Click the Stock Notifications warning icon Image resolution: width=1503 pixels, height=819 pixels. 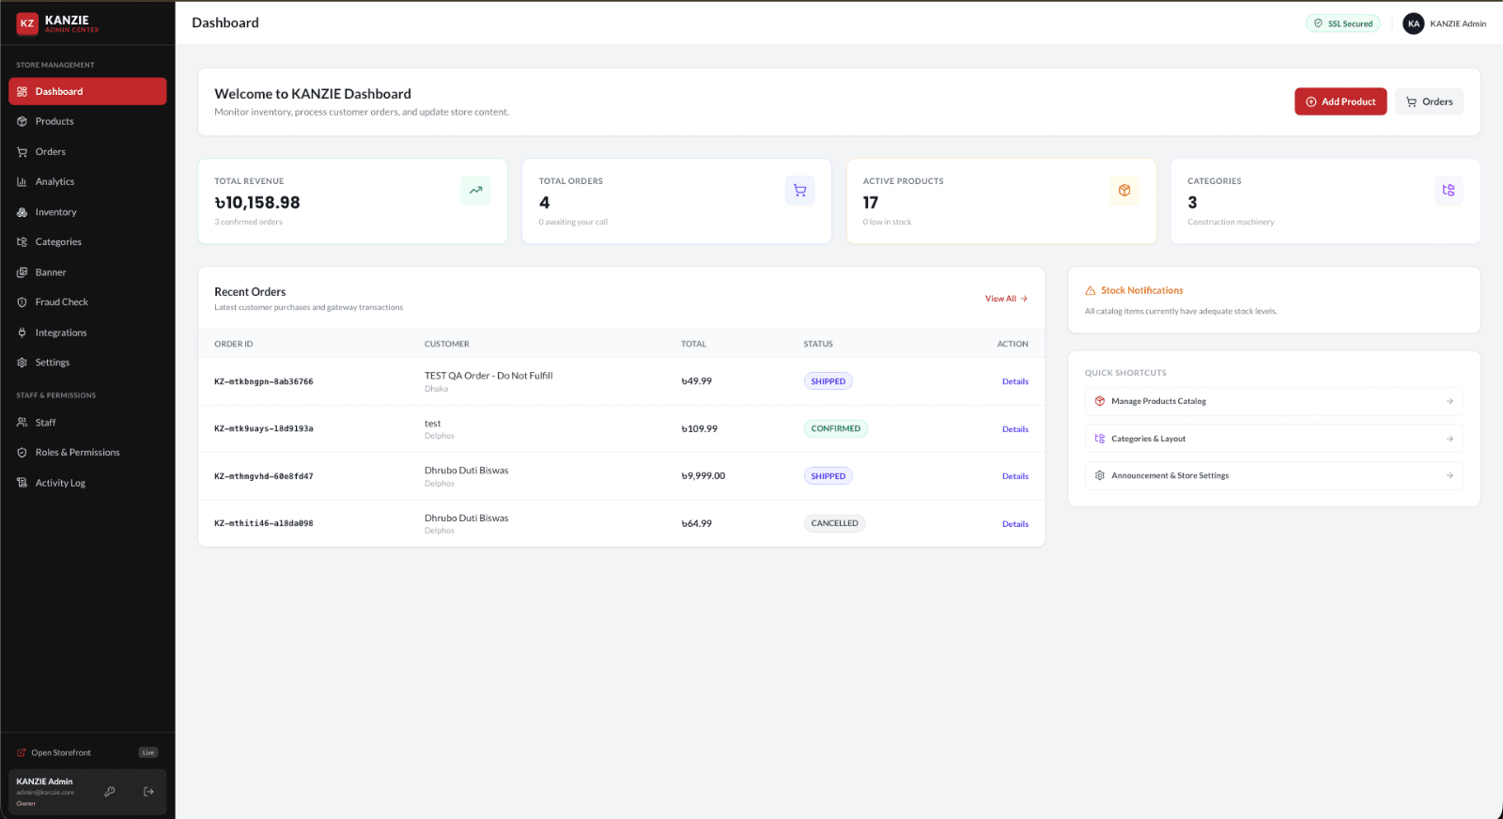(x=1091, y=291)
